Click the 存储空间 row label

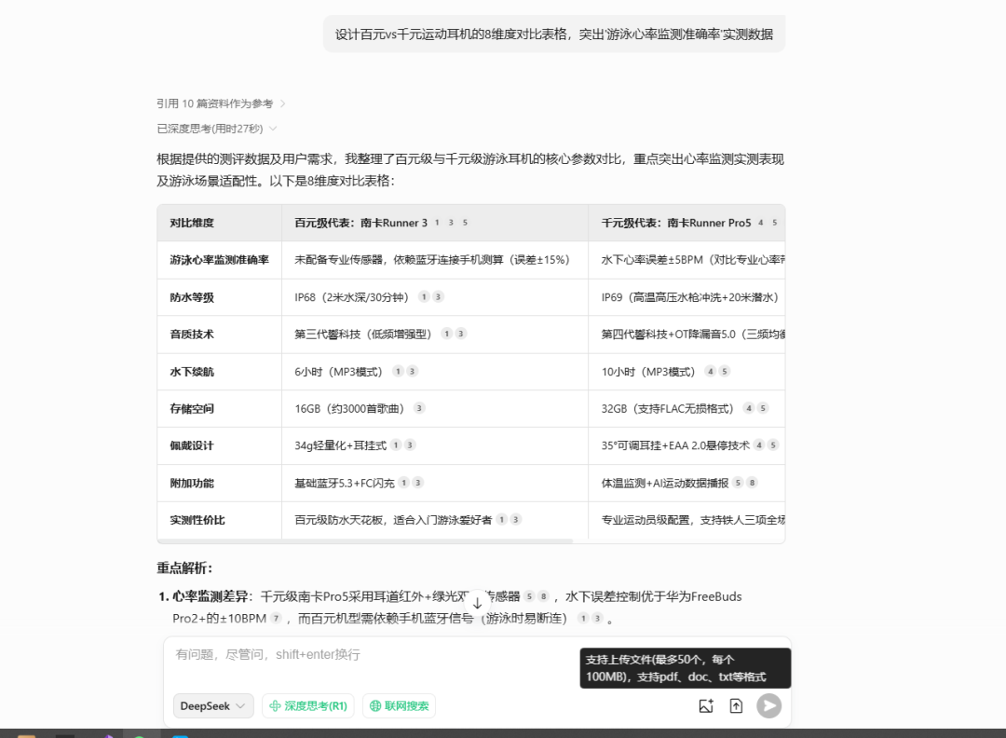(192, 409)
